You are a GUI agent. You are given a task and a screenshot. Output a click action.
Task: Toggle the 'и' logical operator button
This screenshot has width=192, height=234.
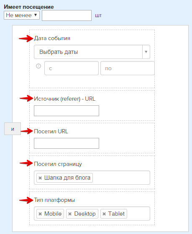point(13,129)
